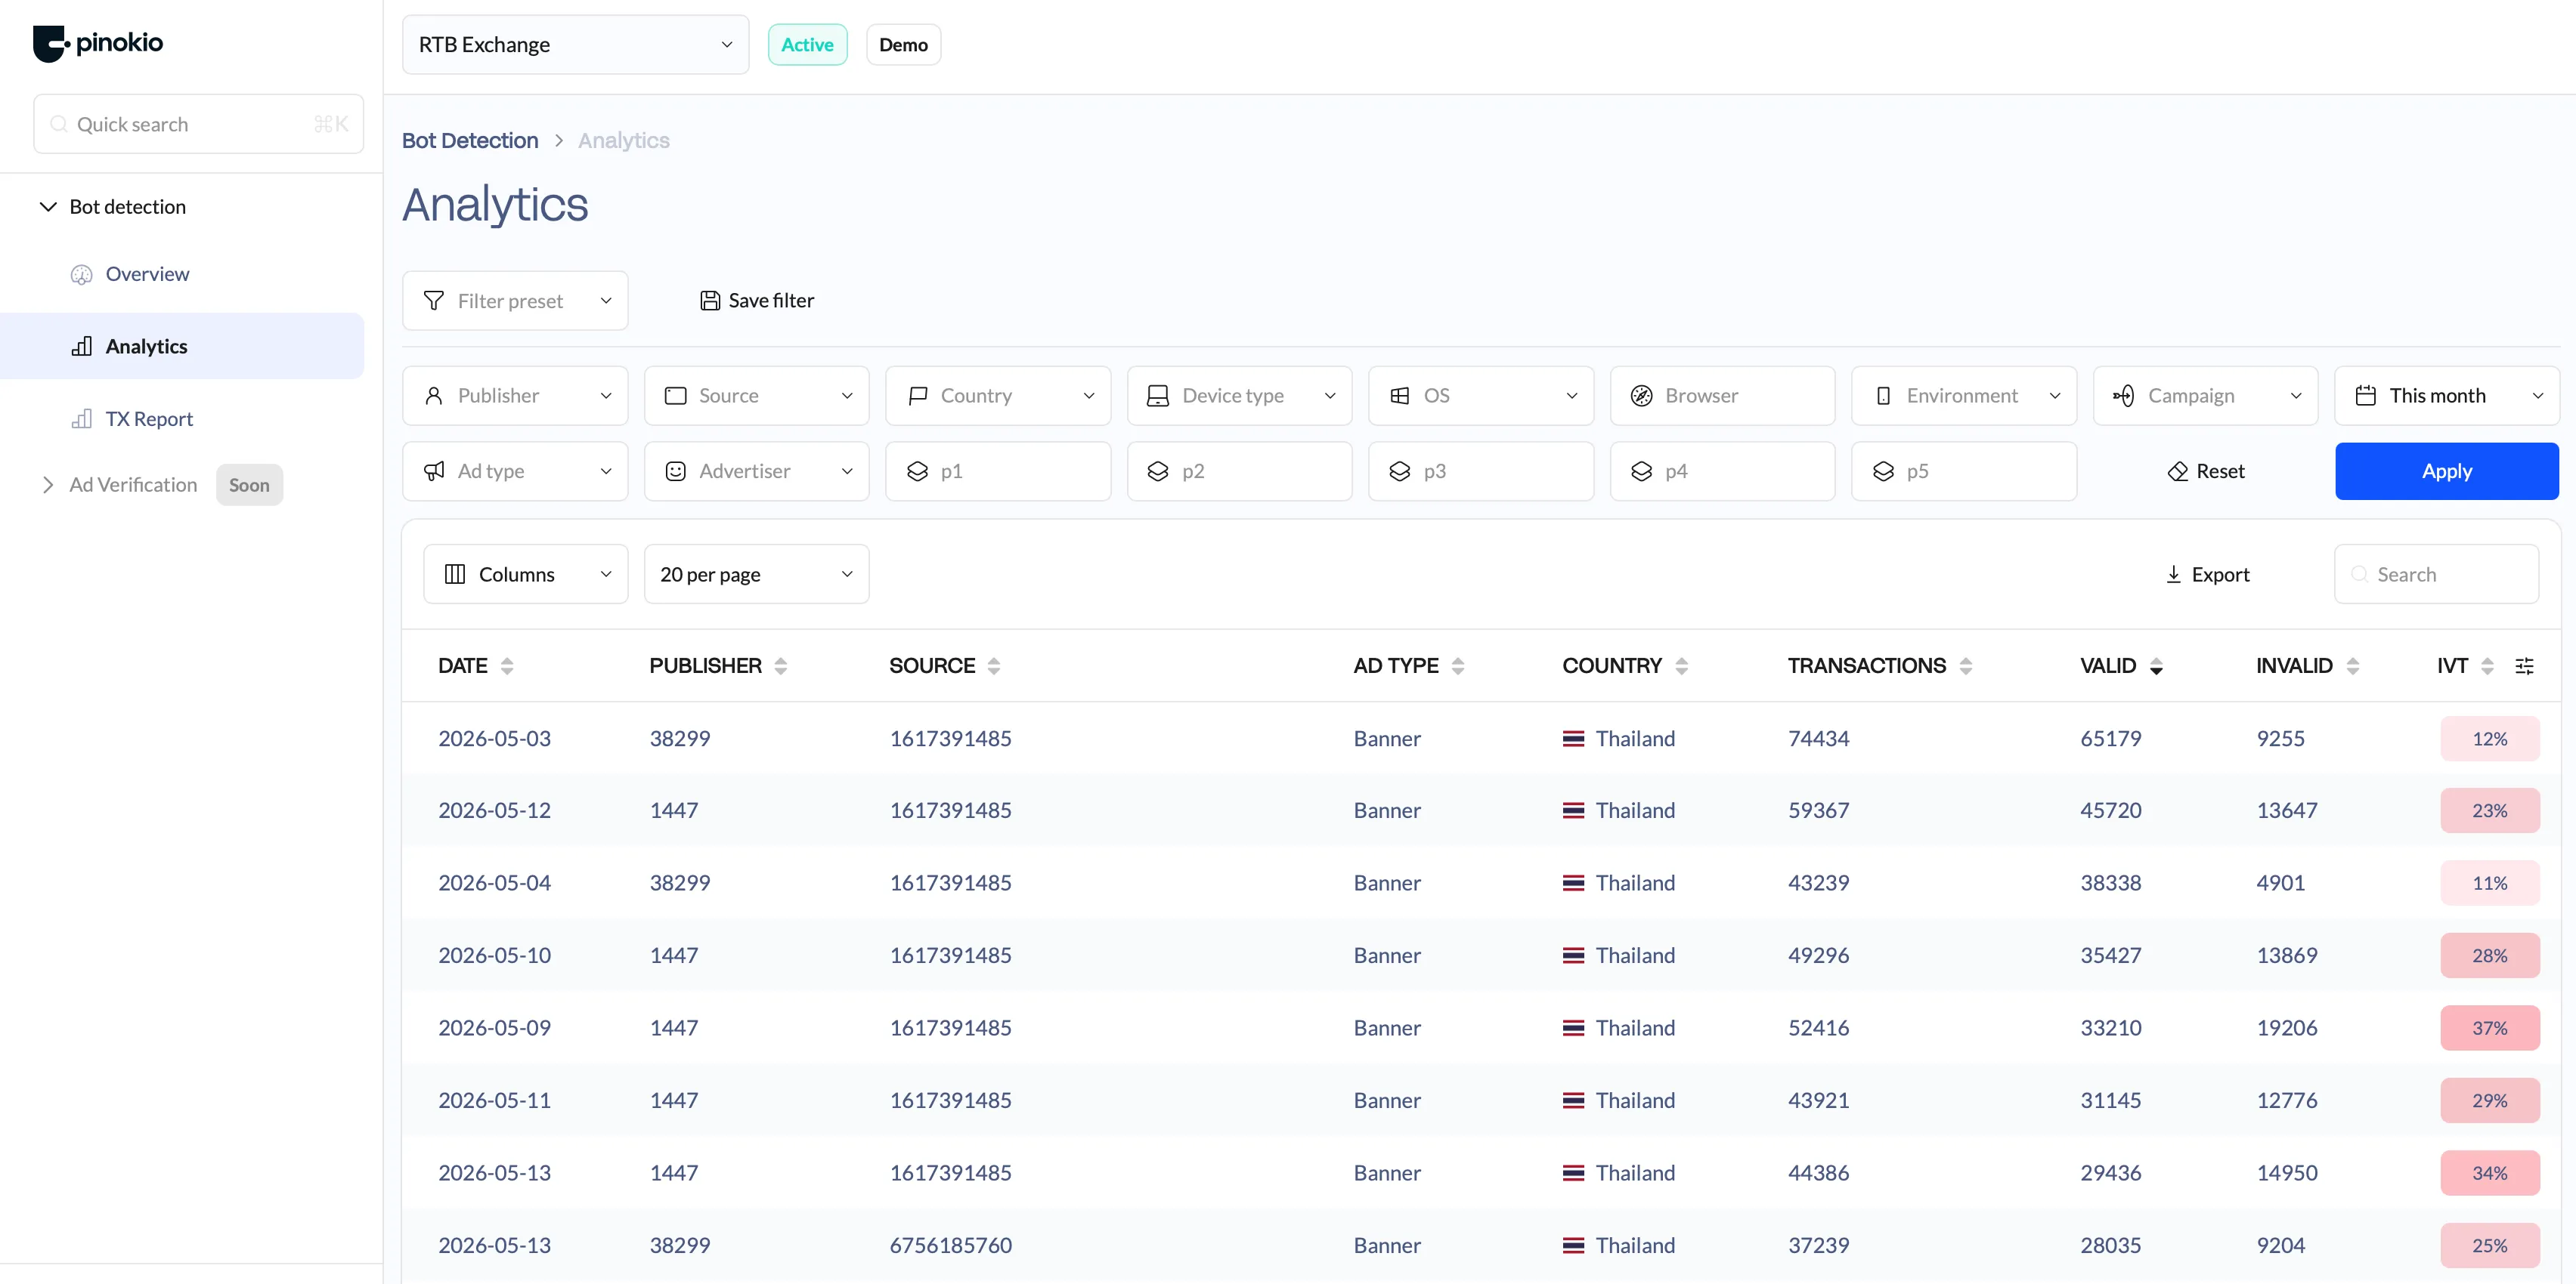2576x1284 pixels.
Task: Open the Source filter dropdown
Action: 757,396
